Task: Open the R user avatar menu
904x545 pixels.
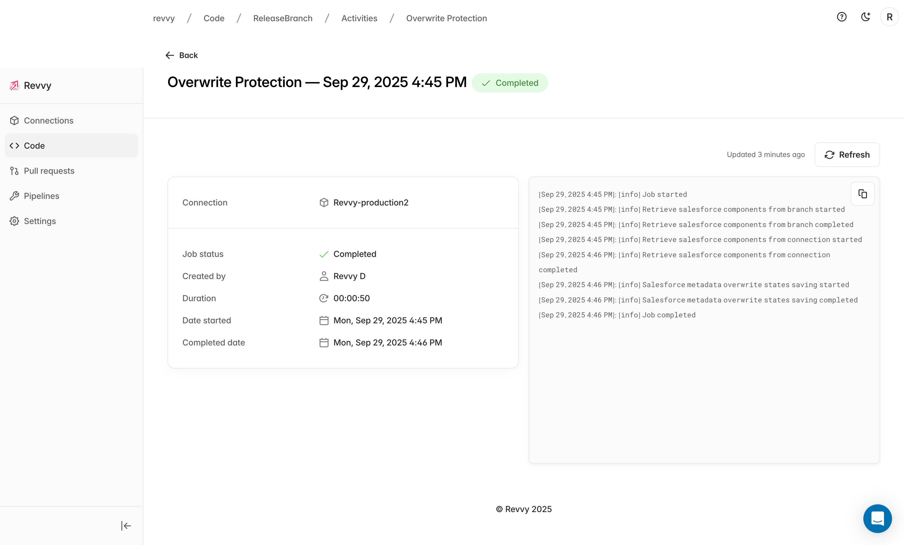Action: [889, 17]
